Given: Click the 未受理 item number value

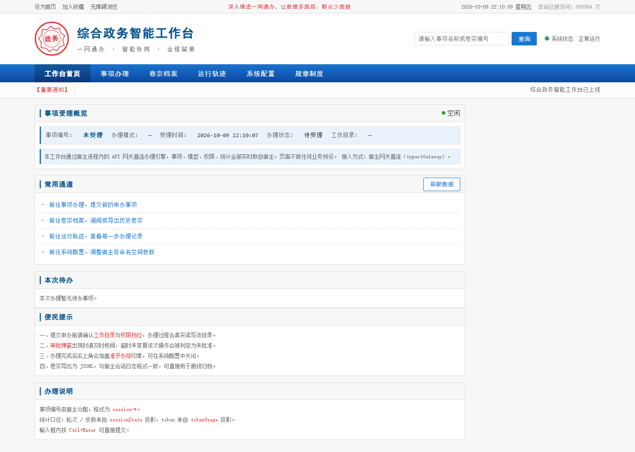Looking at the screenshot, I should click(x=93, y=135).
